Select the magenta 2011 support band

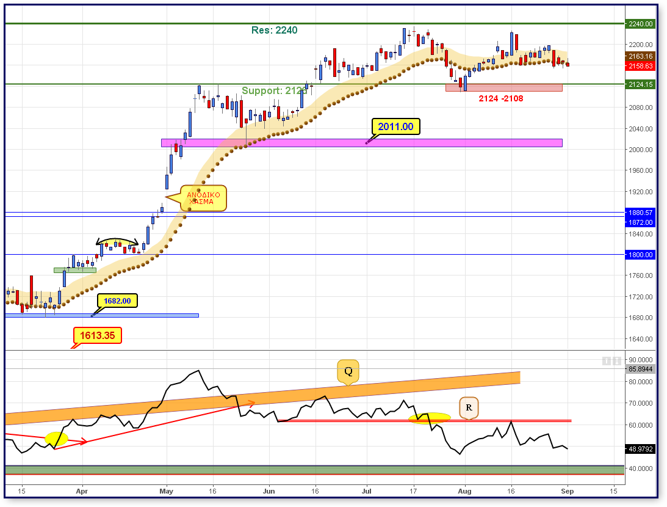(x=362, y=143)
